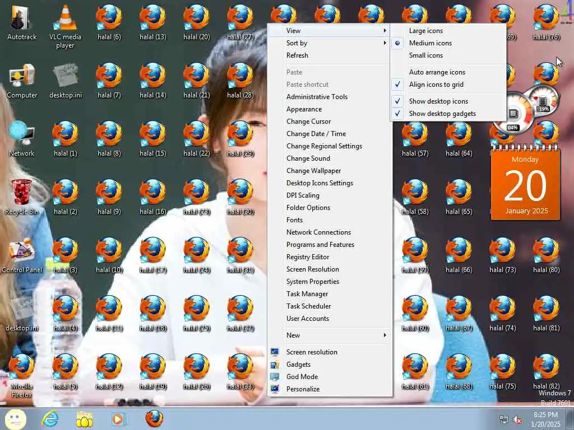Screen dimensions: 574x430
Task: Expand the Sort by submenu
Action: 330,43
